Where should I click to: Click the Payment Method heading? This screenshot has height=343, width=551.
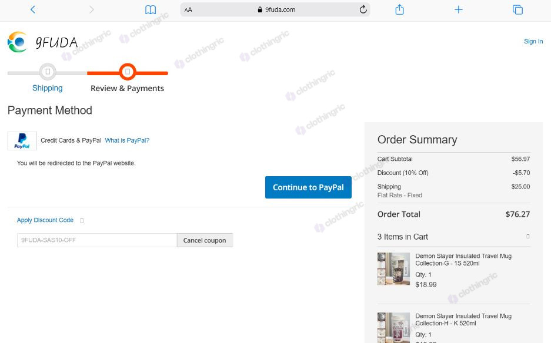(x=50, y=110)
